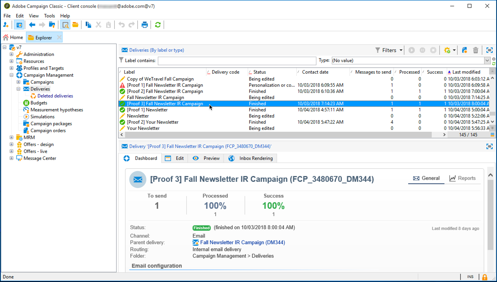Click the yellow open folder toolbar icon

point(75,25)
